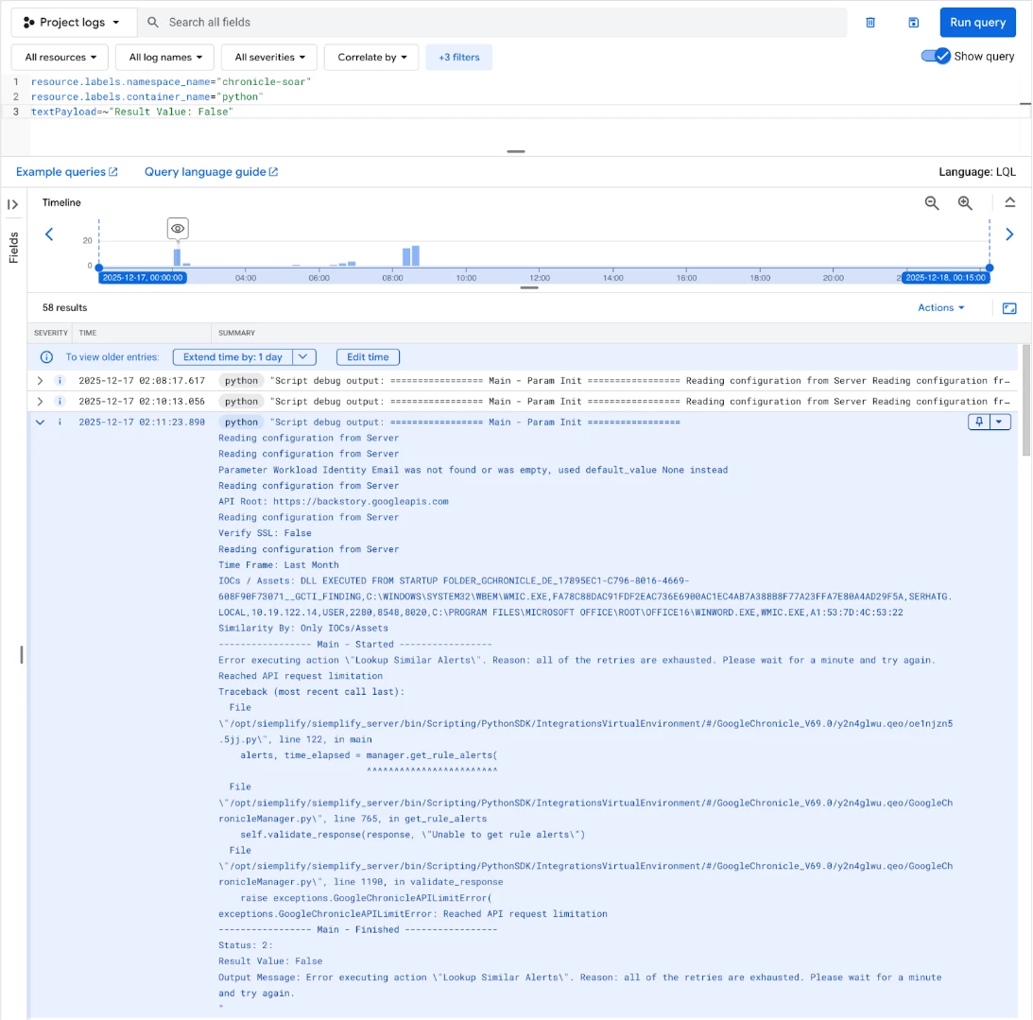This screenshot has height=1020, width=1033.
Task: Move timeline forward with right arrow
Action: pyautogui.click(x=1009, y=233)
